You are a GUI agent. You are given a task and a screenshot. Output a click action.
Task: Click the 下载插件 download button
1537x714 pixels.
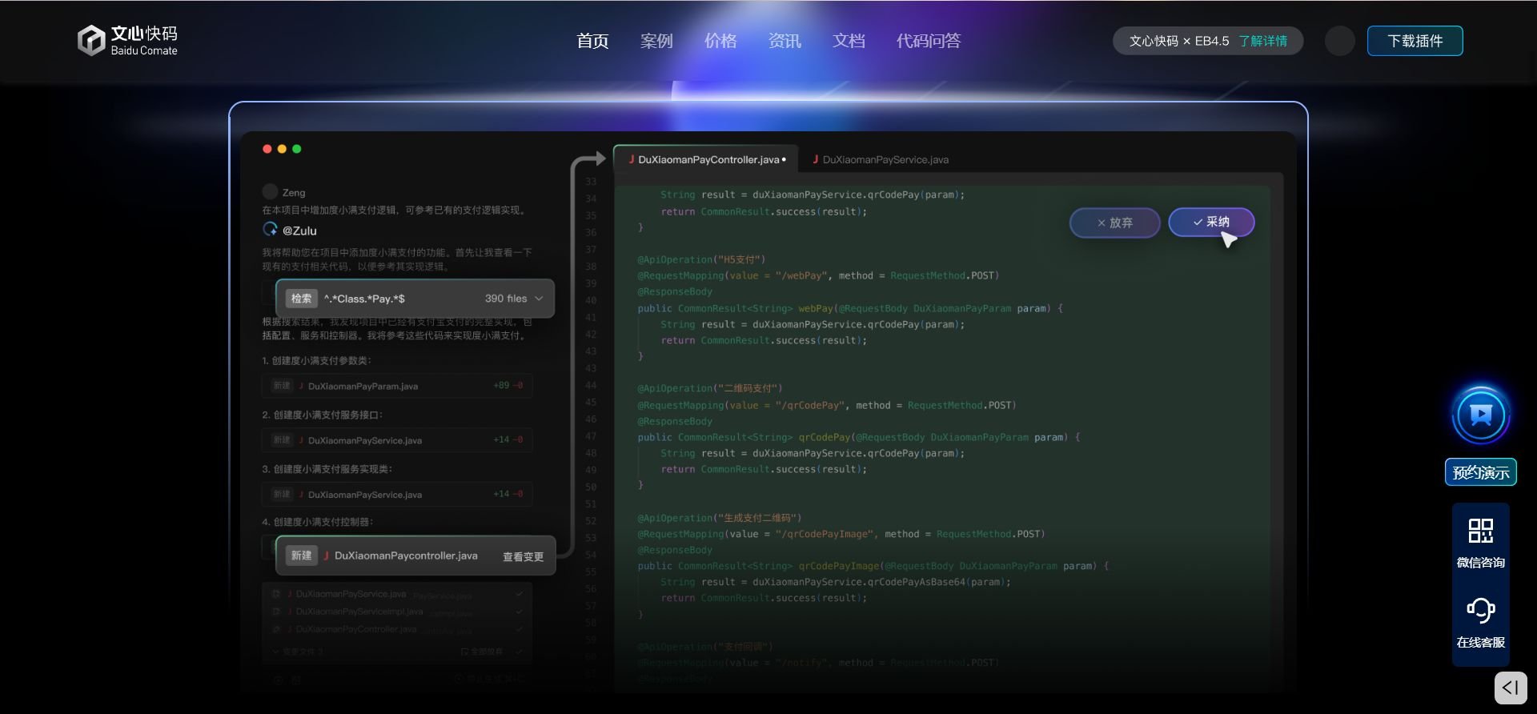pos(1415,41)
